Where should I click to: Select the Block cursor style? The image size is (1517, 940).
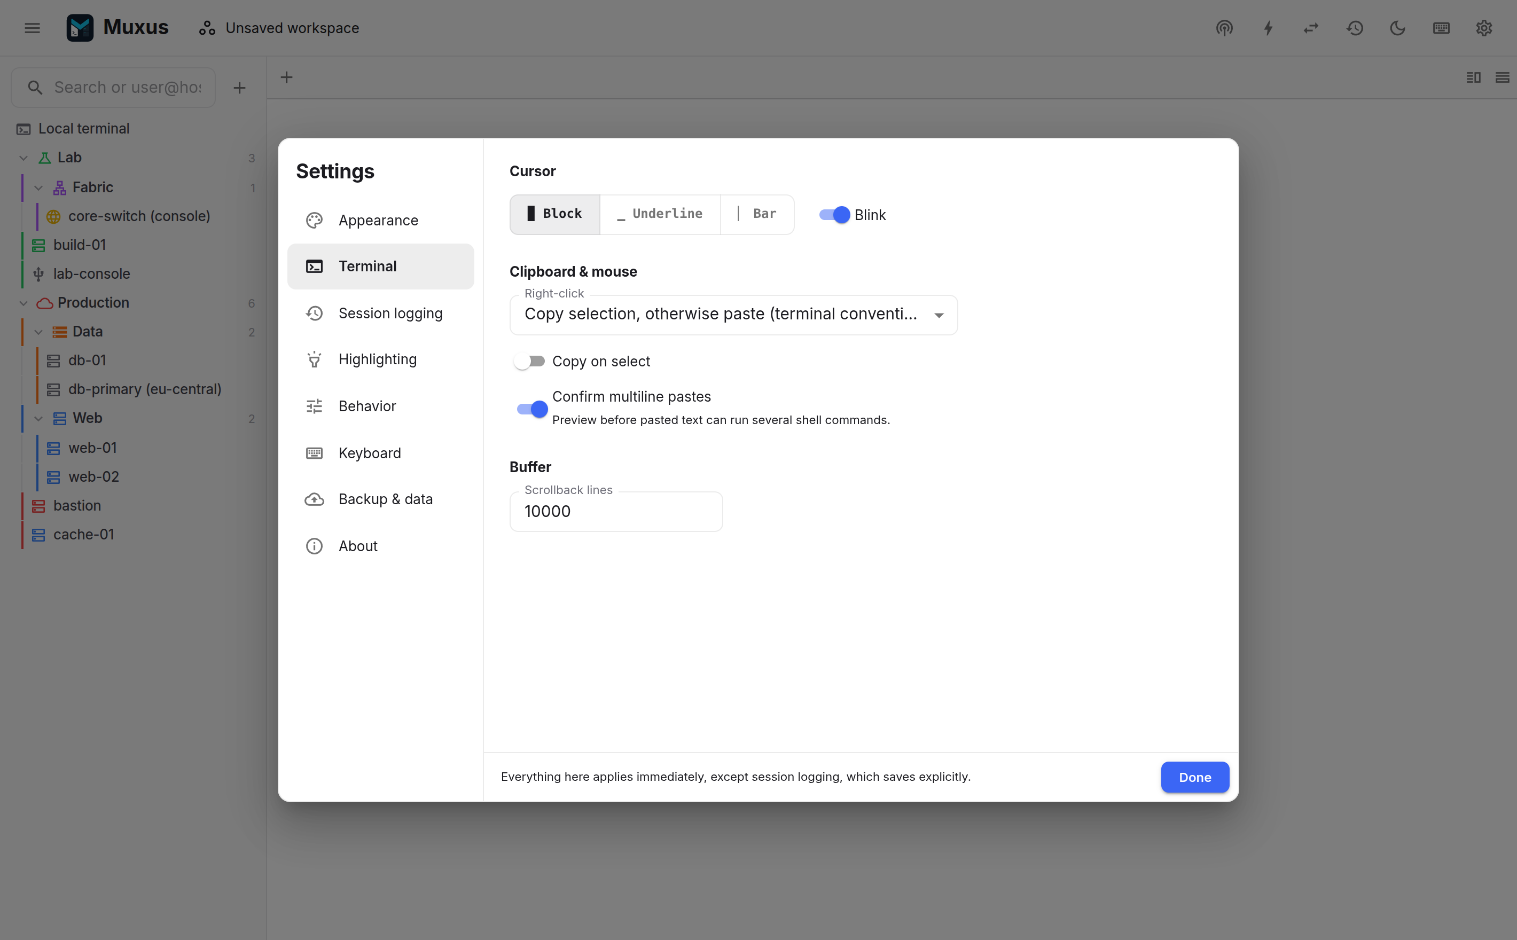[x=554, y=215]
